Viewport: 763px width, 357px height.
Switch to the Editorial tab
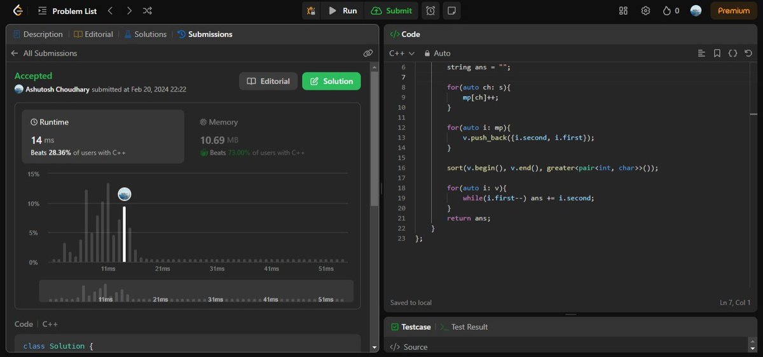(x=93, y=34)
